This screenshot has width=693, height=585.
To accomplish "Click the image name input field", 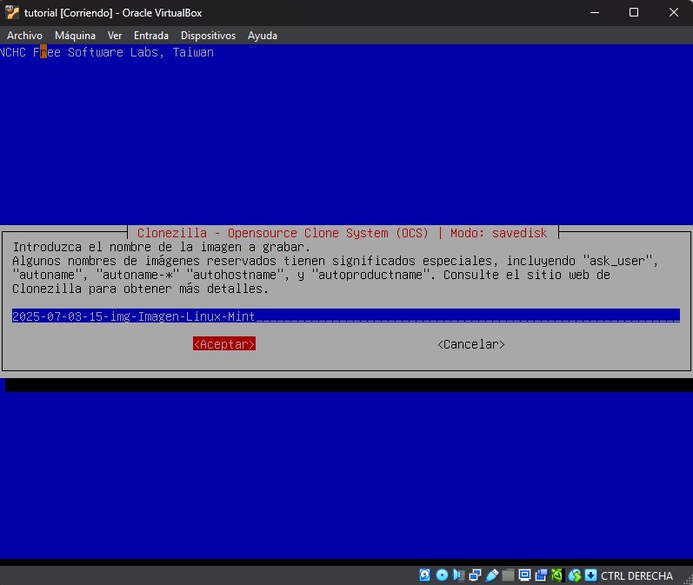I will click(345, 316).
